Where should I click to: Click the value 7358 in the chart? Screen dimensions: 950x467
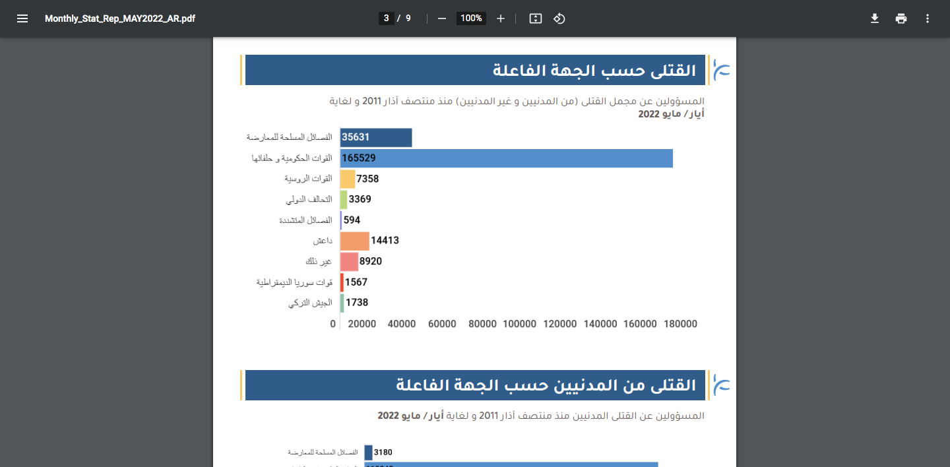(367, 179)
